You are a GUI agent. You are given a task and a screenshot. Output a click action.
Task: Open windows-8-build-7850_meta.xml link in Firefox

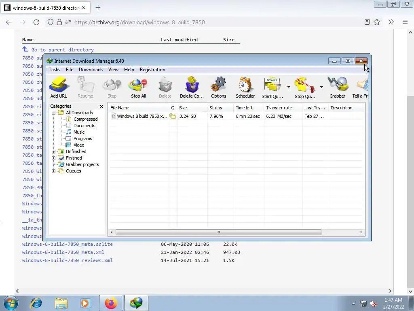(x=63, y=252)
